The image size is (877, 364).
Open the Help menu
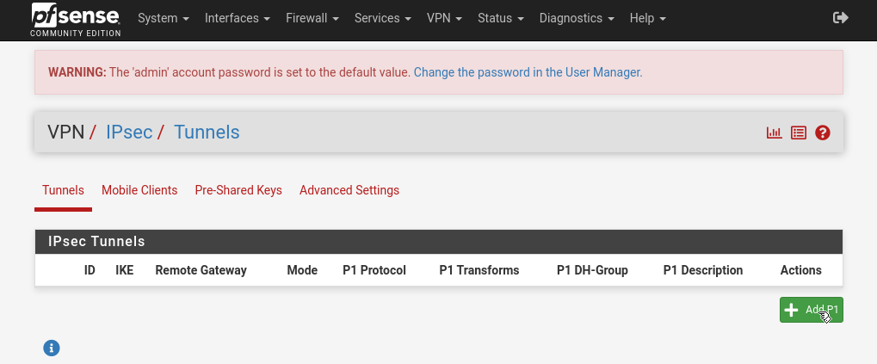[x=648, y=18]
